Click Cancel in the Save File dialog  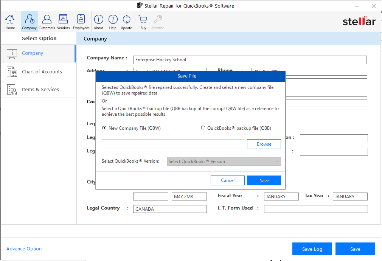[x=228, y=180]
